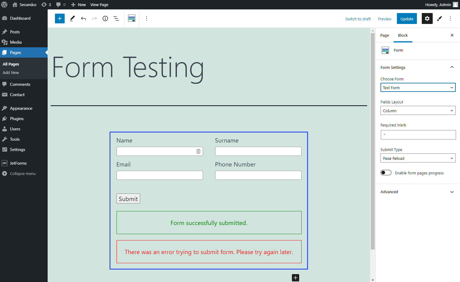The width and height of the screenshot is (460, 282).
Task: Click the Update button
Action: click(x=407, y=18)
